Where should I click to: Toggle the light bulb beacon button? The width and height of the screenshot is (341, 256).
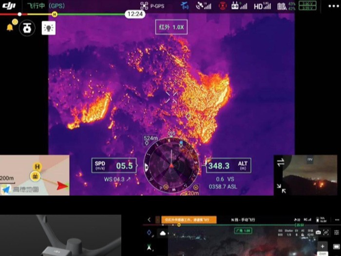[49, 28]
